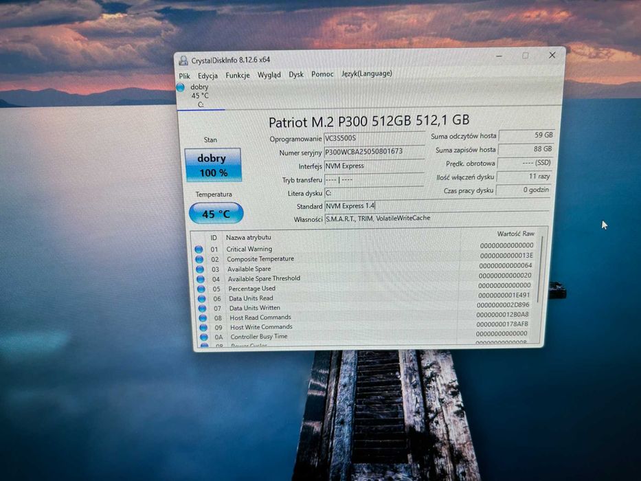Click the Litera dysku field C:

[x=374, y=192]
